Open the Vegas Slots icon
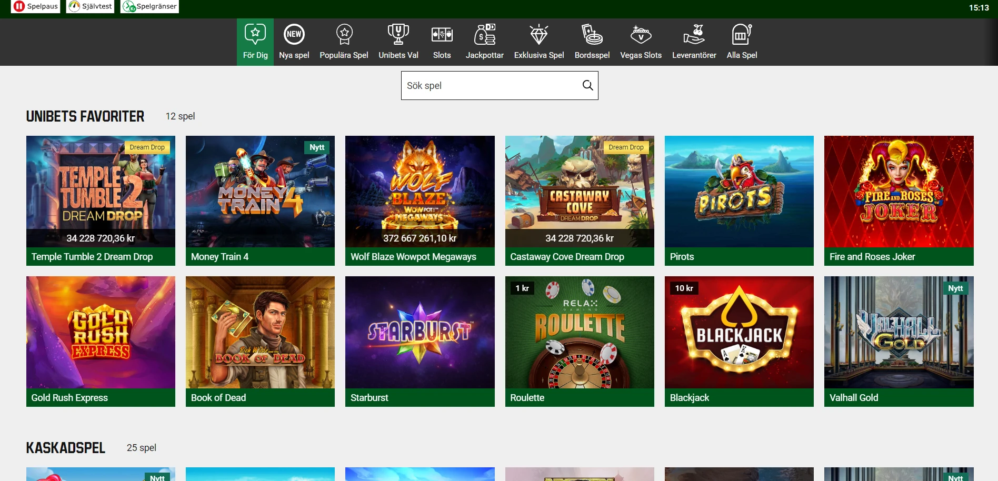Screen dimensions: 998x481 641,35
